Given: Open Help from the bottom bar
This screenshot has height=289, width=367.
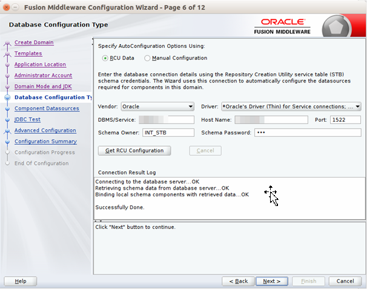Looking at the screenshot, I should point(21,281).
